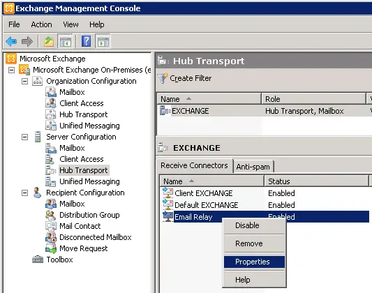
Task: Collapse the Microsoft Exchange On-Premises node
Action: pyautogui.click(x=11, y=70)
